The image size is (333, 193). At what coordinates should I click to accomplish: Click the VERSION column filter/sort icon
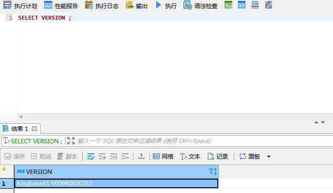click(213, 171)
